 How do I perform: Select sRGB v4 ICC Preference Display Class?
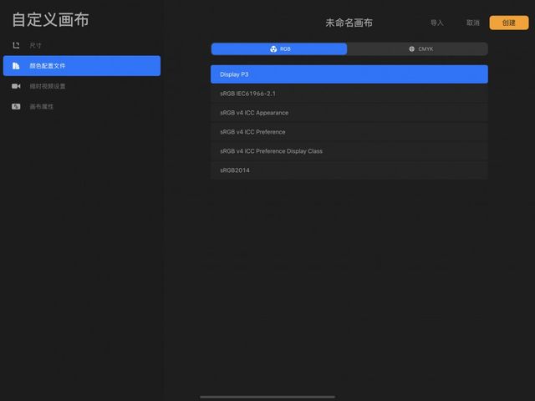click(x=349, y=151)
